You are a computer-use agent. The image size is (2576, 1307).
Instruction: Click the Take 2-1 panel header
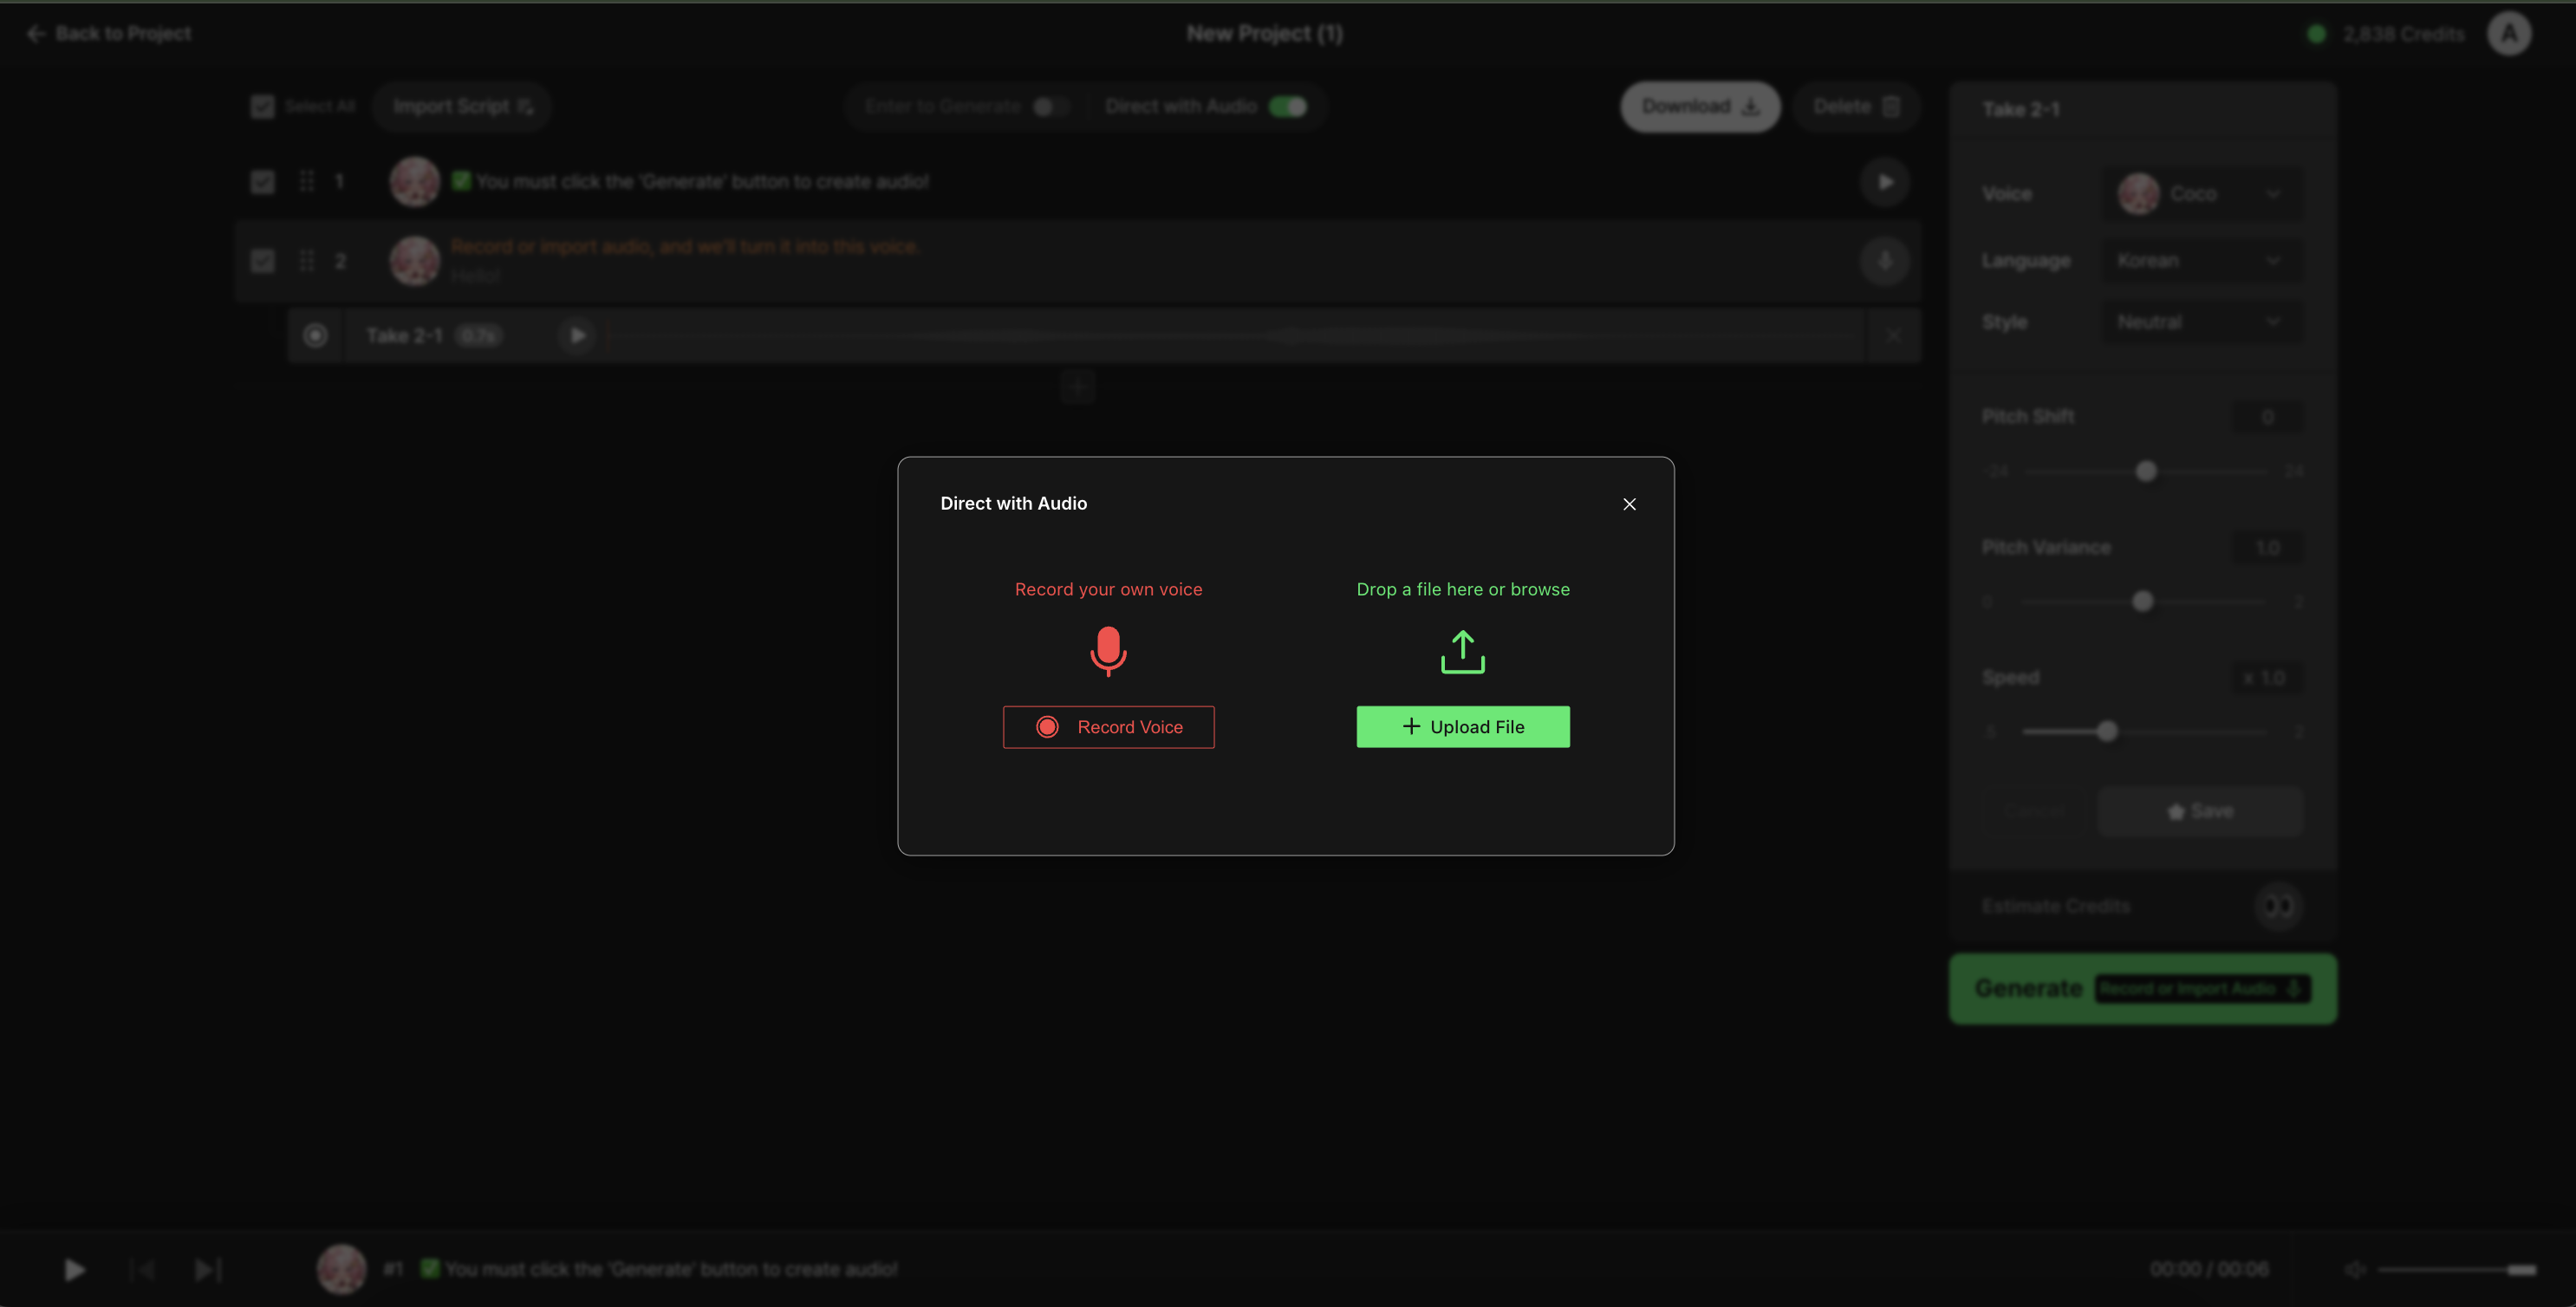pyautogui.click(x=2020, y=110)
